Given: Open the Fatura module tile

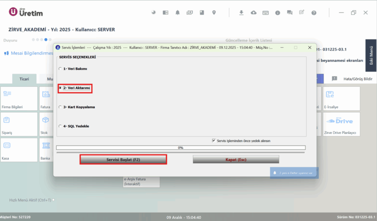Looking at the screenshot, I should pos(46,98).
